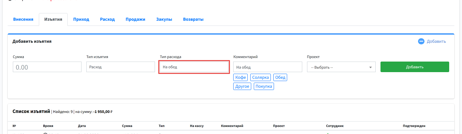
Task: Select the active Изъятия tab
Action: click(53, 19)
